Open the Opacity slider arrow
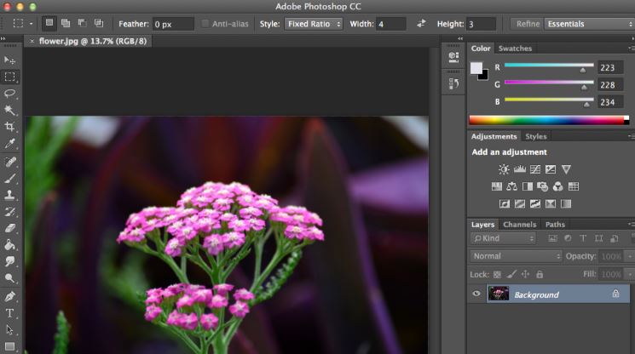The image size is (635, 354). tap(630, 256)
